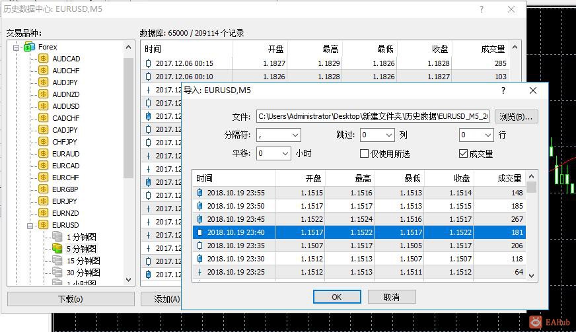Select the 2018.10.19 23:35 data row
576x332 pixels.
pyautogui.click(x=359, y=246)
